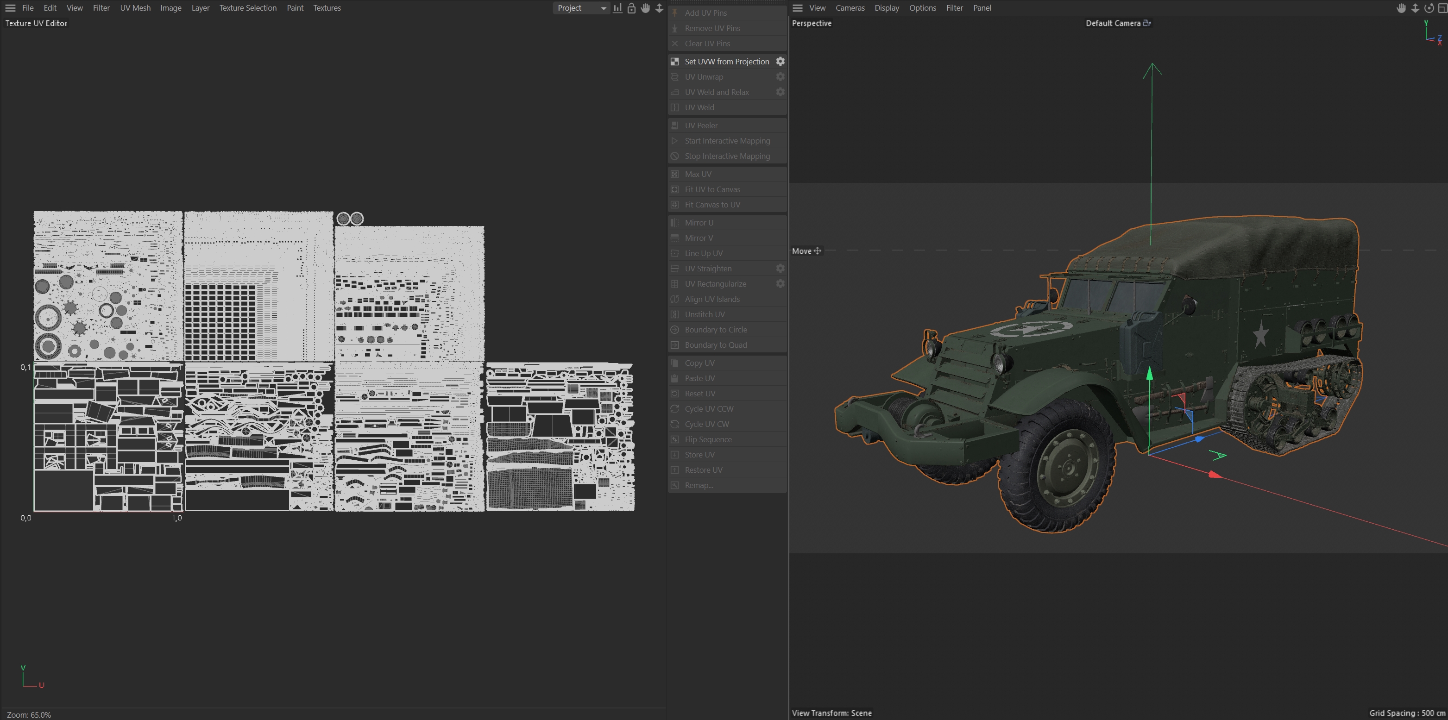Toggle the 3D viewport maximize layout icon
The width and height of the screenshot is (1448, 720).
[x=1442, y=8]
